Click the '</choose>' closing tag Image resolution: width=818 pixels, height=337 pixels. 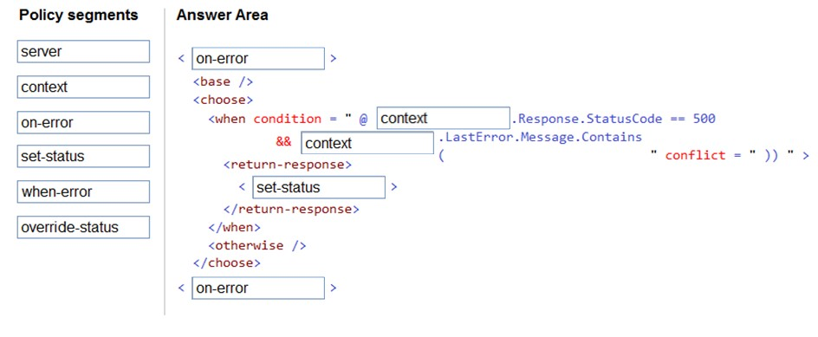point(226,262)
